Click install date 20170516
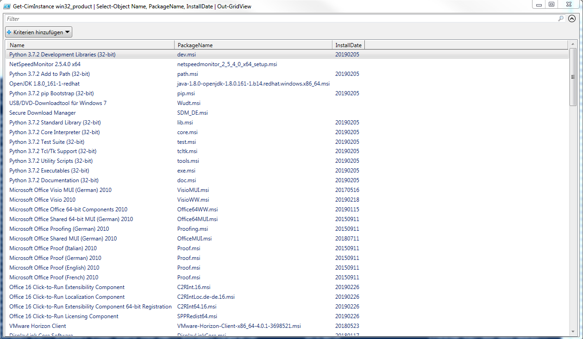Viewport: 583px width, 339px height. (x=347, y=190)
